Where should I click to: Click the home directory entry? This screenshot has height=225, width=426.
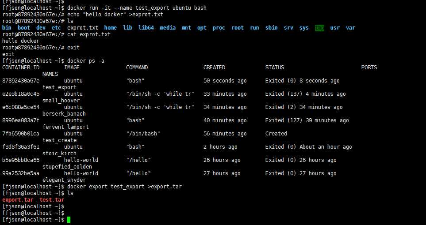click(110, 28)
